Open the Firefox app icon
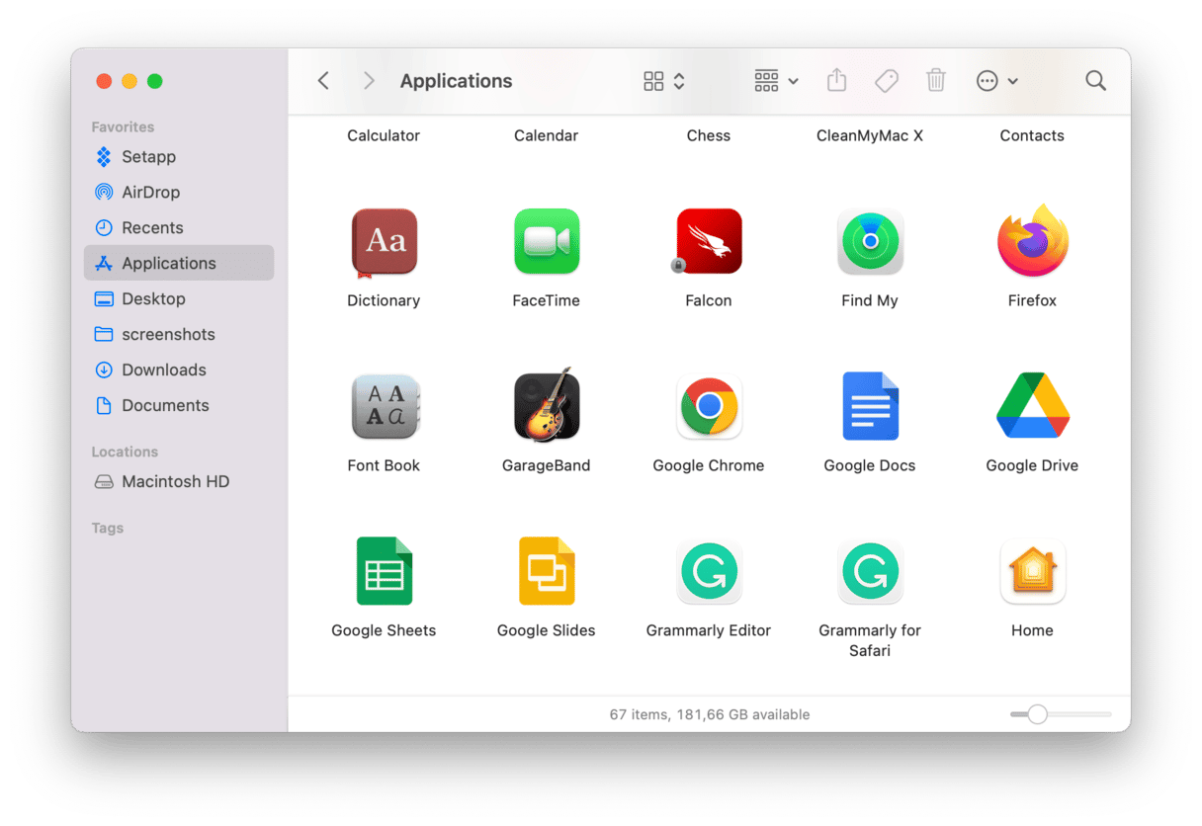1202x826 pixels. point(1032,242)
